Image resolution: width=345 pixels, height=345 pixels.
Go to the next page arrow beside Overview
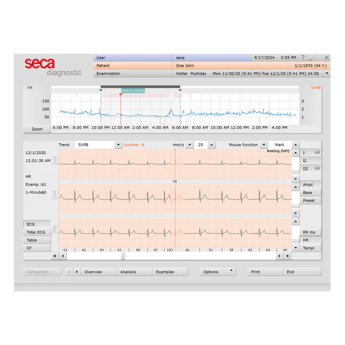pos(77,272)
